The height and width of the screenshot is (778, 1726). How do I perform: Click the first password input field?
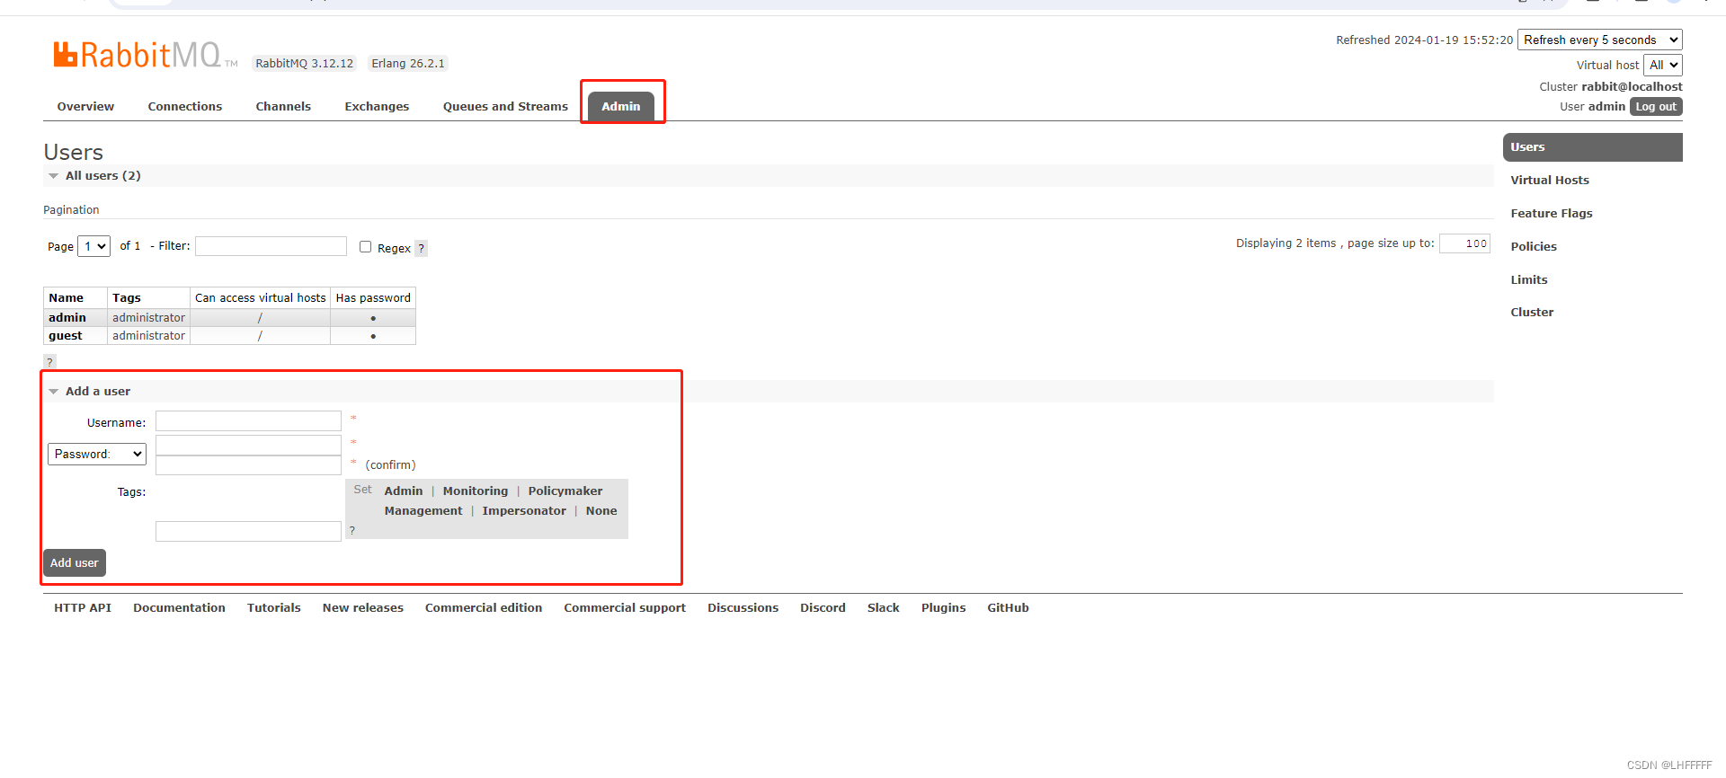248,445
